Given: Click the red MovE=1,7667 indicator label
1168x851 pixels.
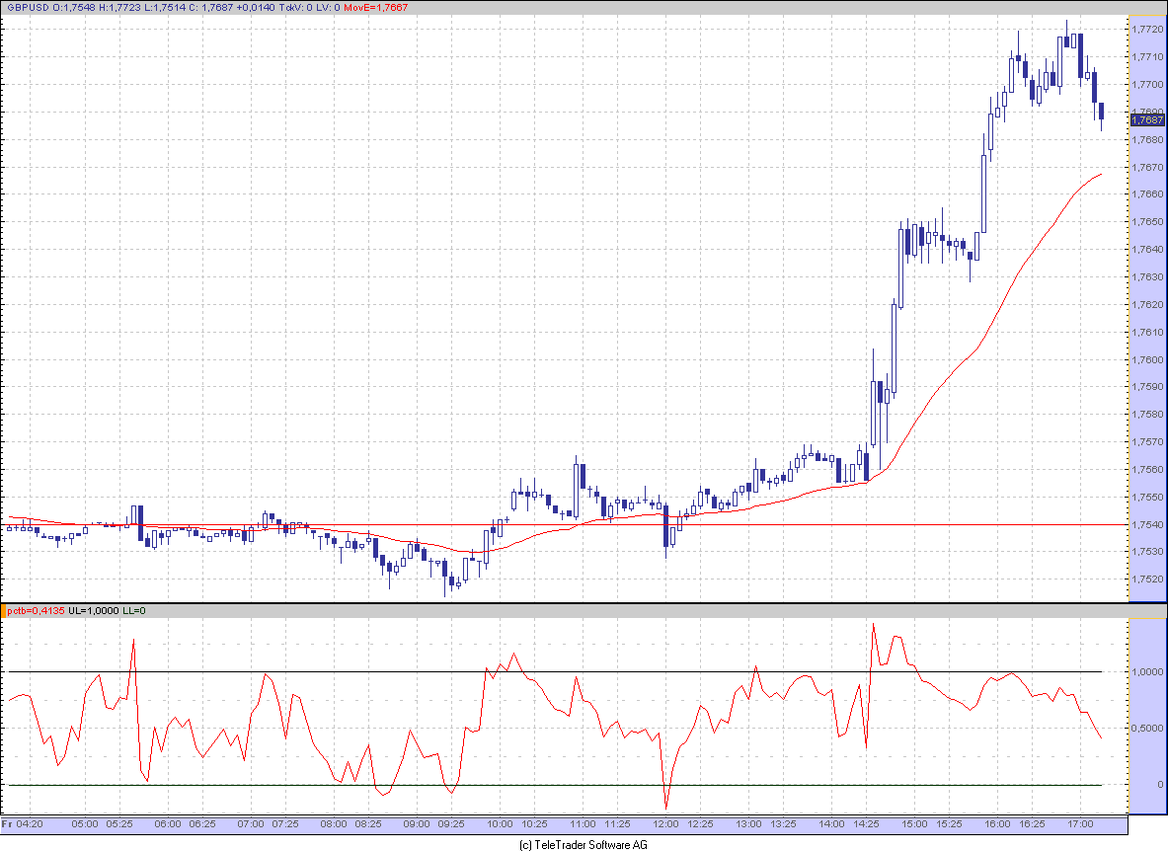Looking at the screenshot, I should coord(375,8).
